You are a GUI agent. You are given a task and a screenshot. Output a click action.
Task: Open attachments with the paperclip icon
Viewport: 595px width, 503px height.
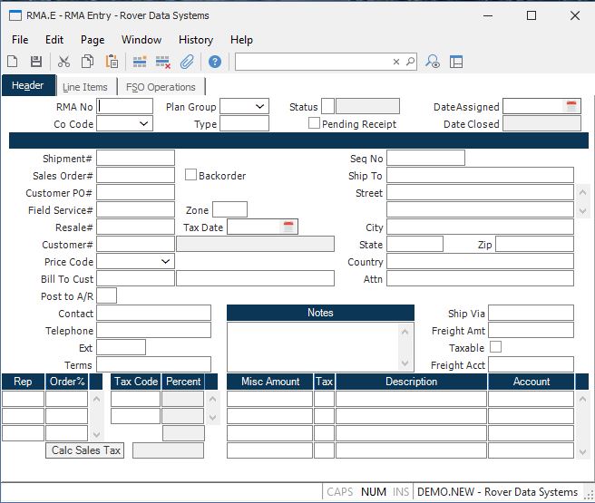click(x=187, y=62)
